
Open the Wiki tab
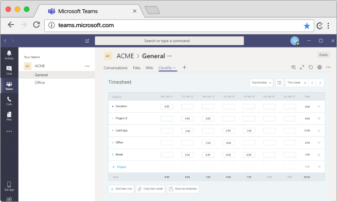(149, 68)
